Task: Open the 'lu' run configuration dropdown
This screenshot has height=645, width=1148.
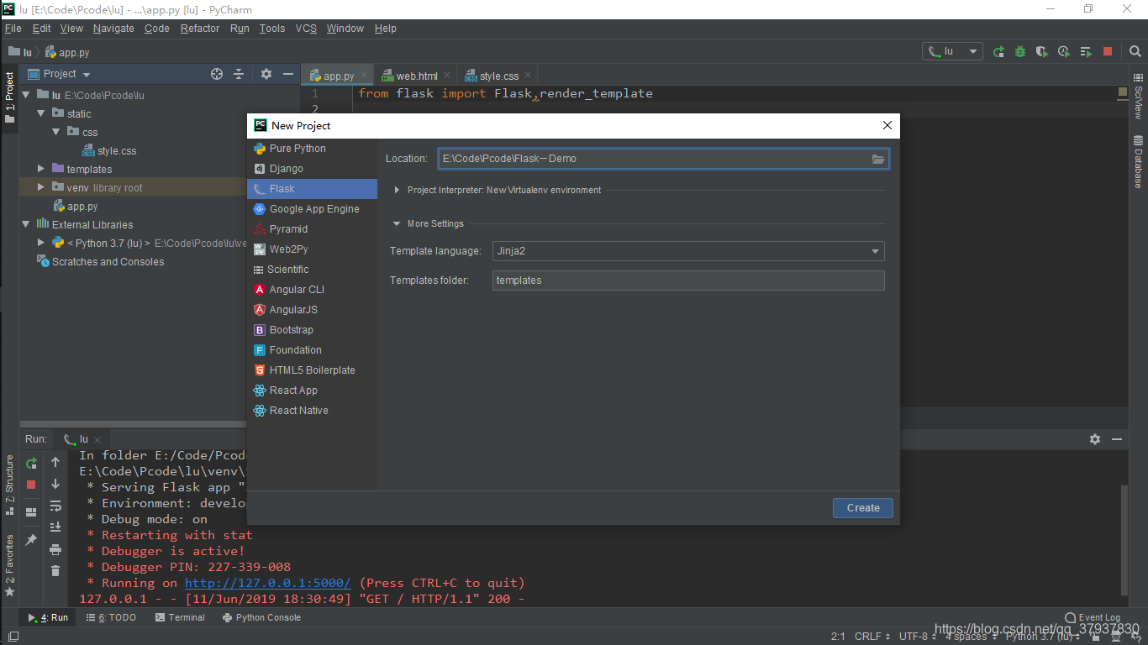Action: point(952,51)
